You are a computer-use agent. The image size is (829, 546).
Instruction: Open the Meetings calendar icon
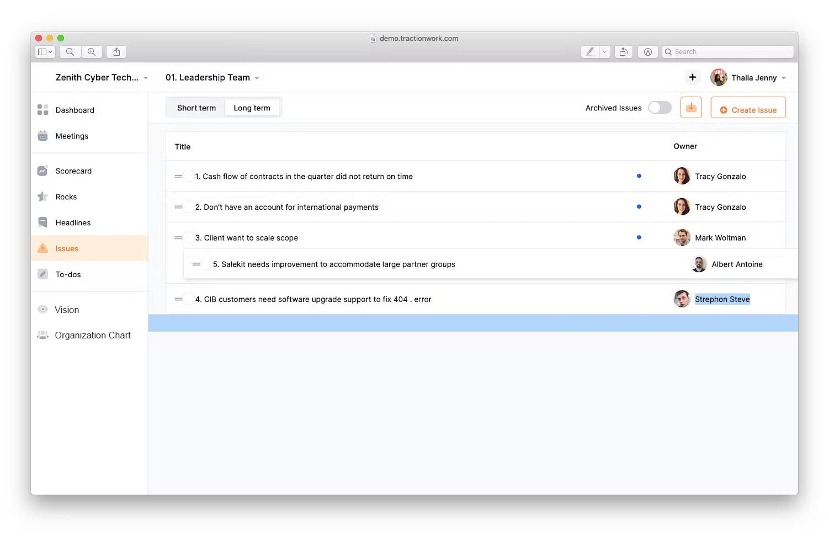[42, 136]
